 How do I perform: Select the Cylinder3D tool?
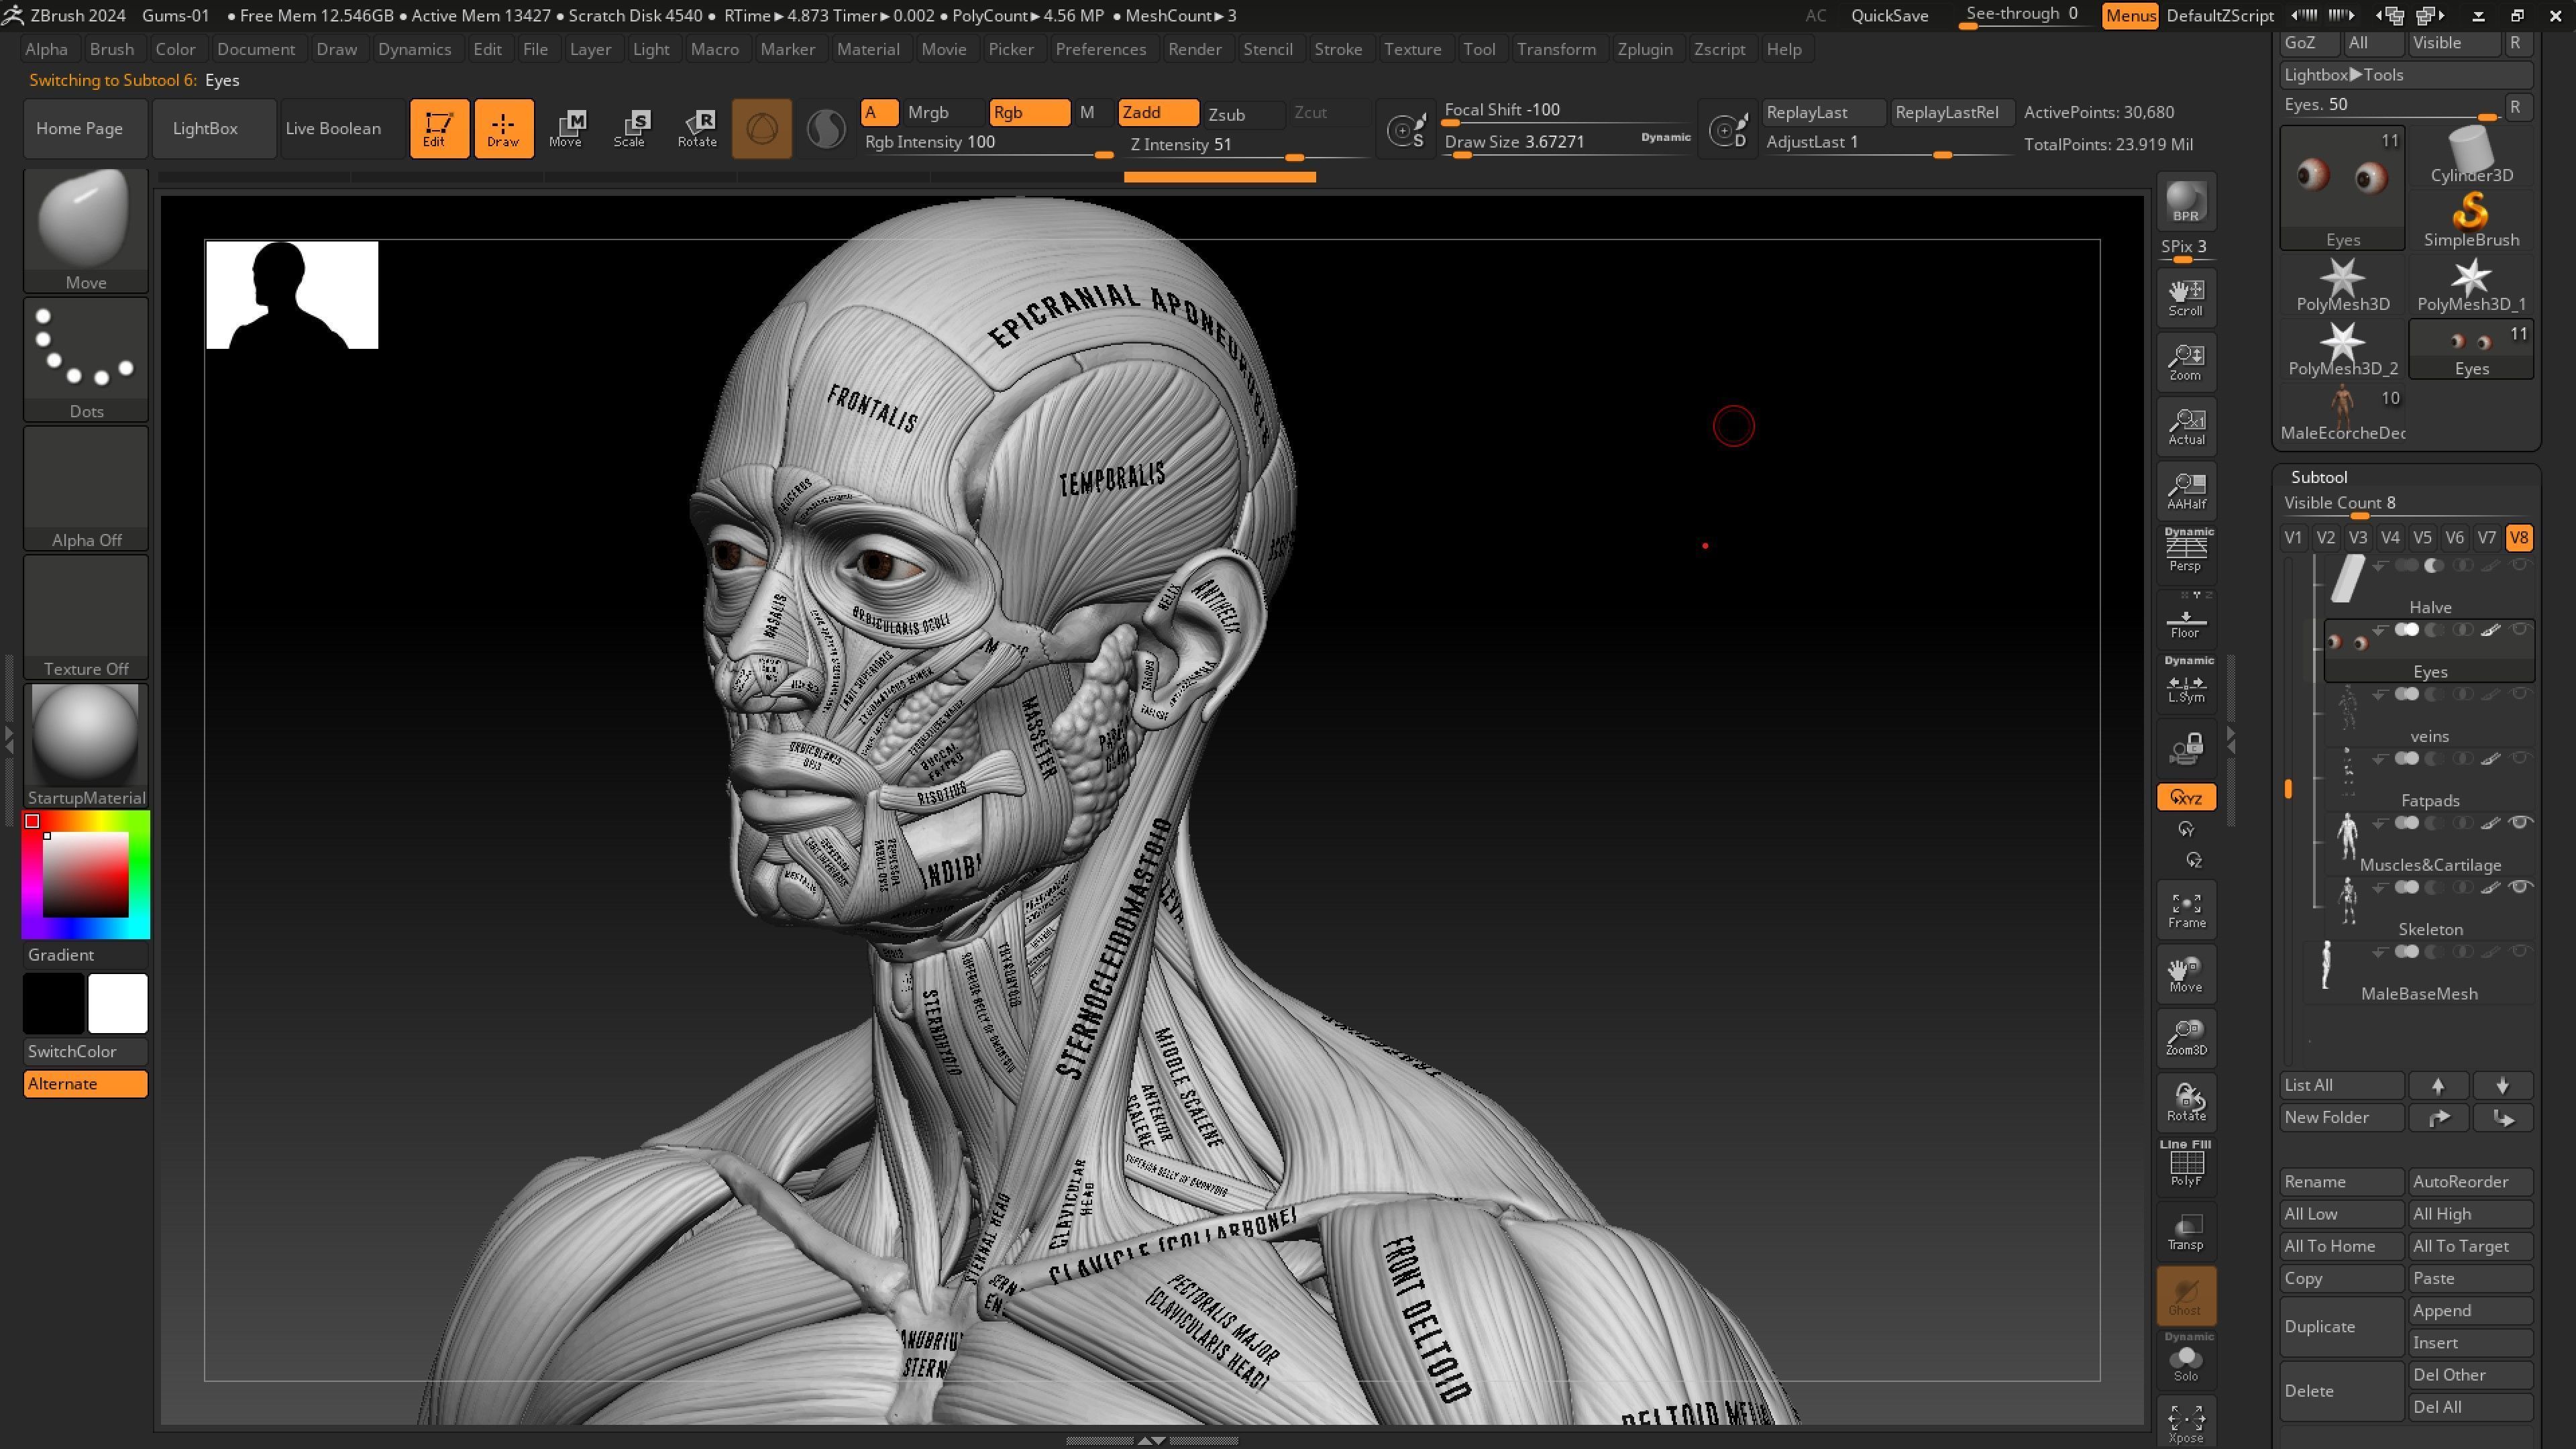[2471, 156]
